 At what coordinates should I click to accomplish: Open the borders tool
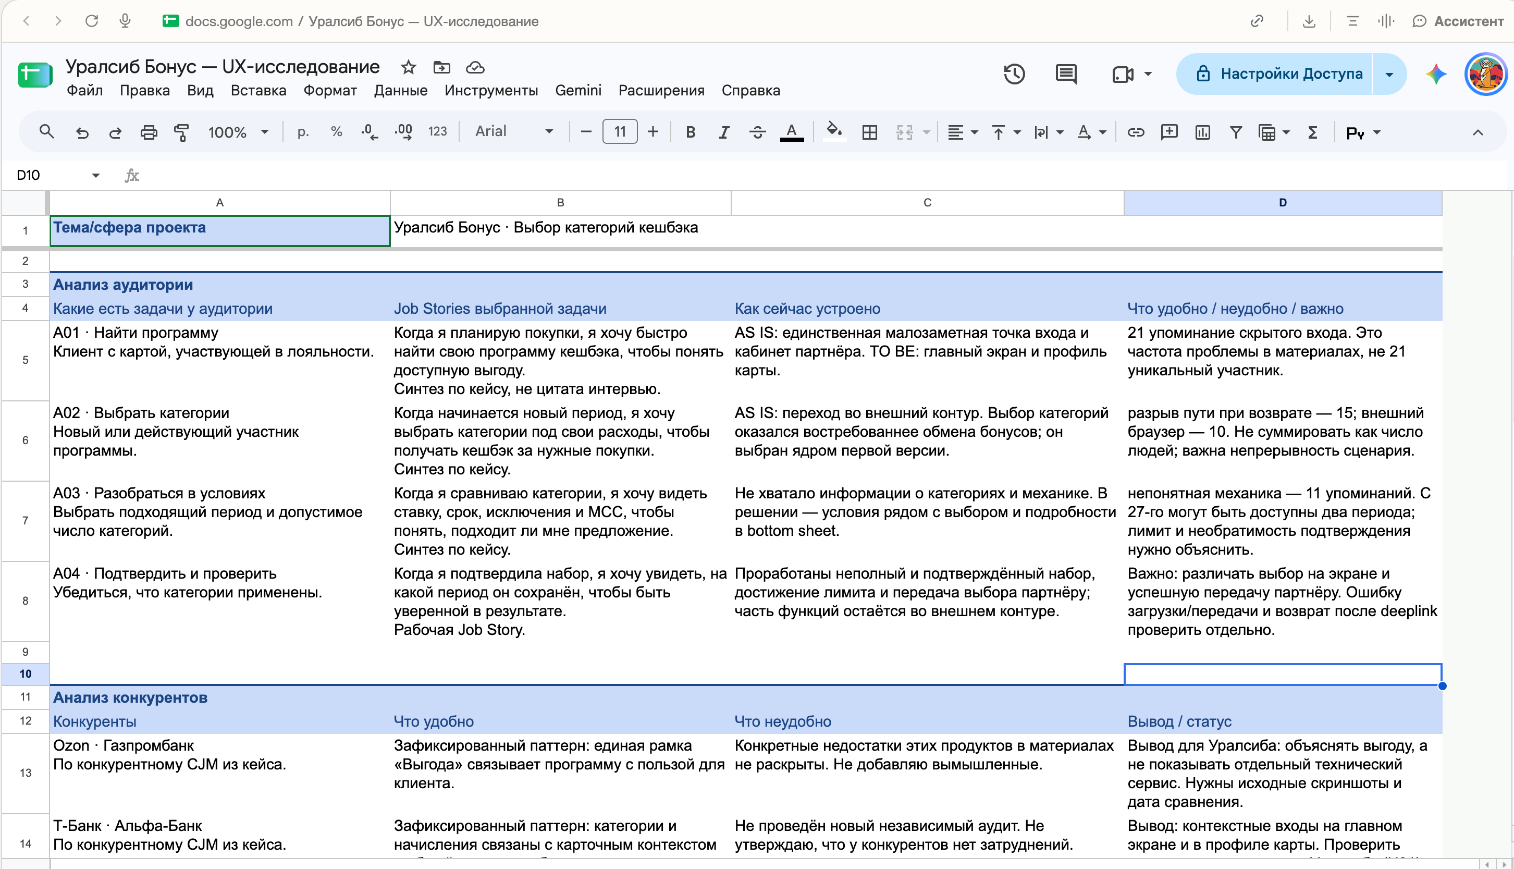[x=870, y=132]
